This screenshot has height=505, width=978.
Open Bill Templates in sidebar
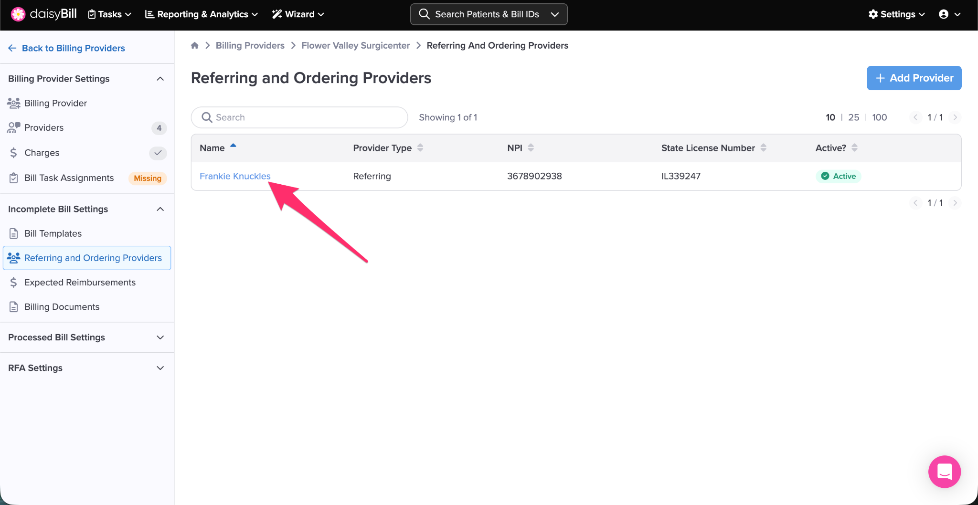(x=53, y=233)
